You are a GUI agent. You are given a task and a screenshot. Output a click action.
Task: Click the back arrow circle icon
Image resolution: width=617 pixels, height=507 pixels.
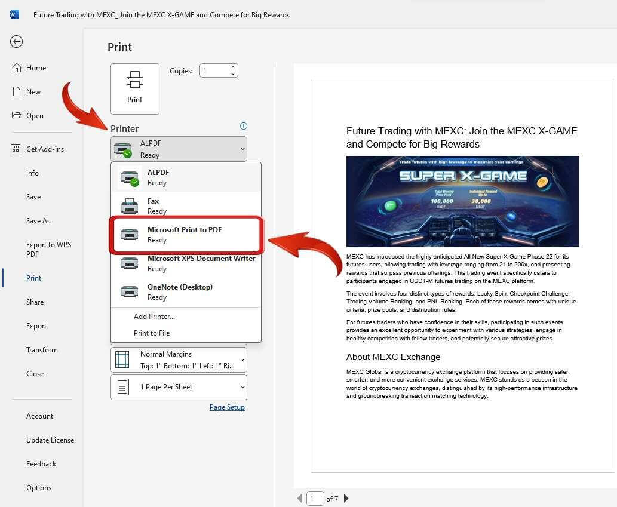[17, 42]
